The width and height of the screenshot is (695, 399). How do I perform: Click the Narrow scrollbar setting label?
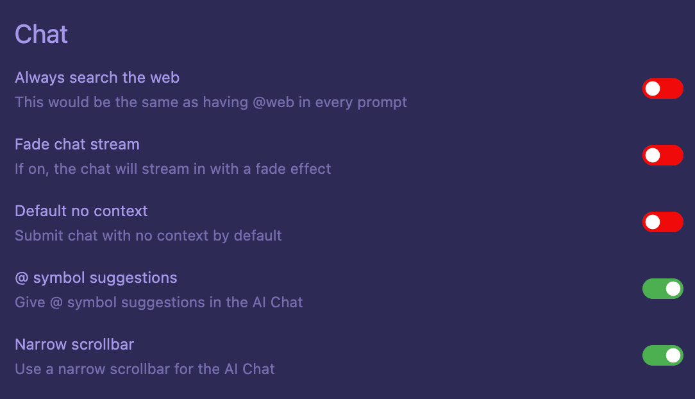pyautogui.click(x=74, y=344)
